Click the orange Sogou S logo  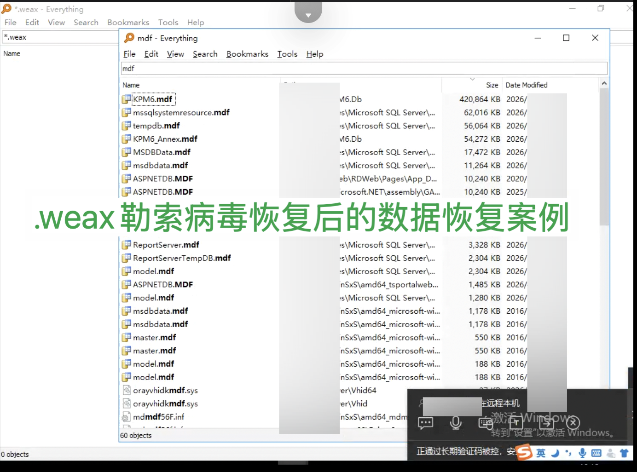click(x=524, y=453)
